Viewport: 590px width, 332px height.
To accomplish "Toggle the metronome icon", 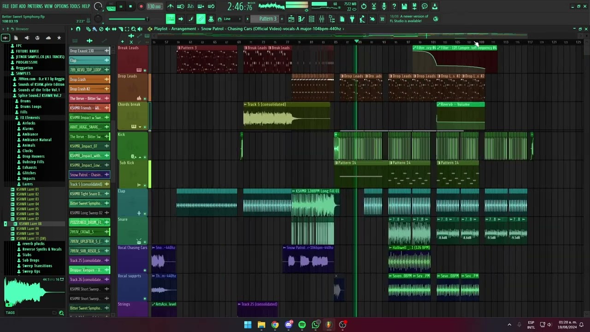I will coord(170,6).
